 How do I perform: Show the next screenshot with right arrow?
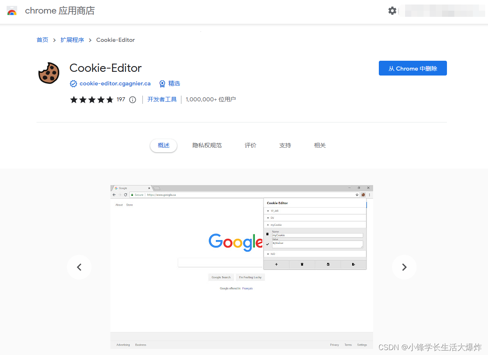(404, 267)
